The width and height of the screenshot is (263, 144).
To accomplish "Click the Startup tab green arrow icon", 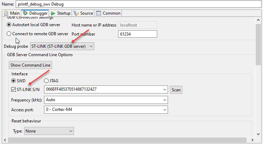I will [53, 13].
